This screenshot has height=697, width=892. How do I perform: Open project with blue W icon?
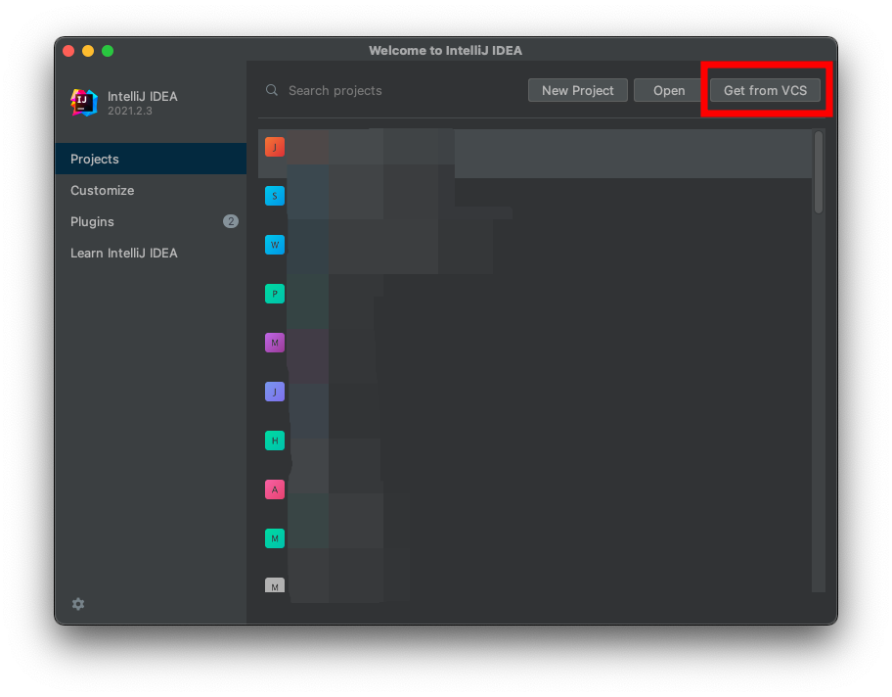pos(275,245)
